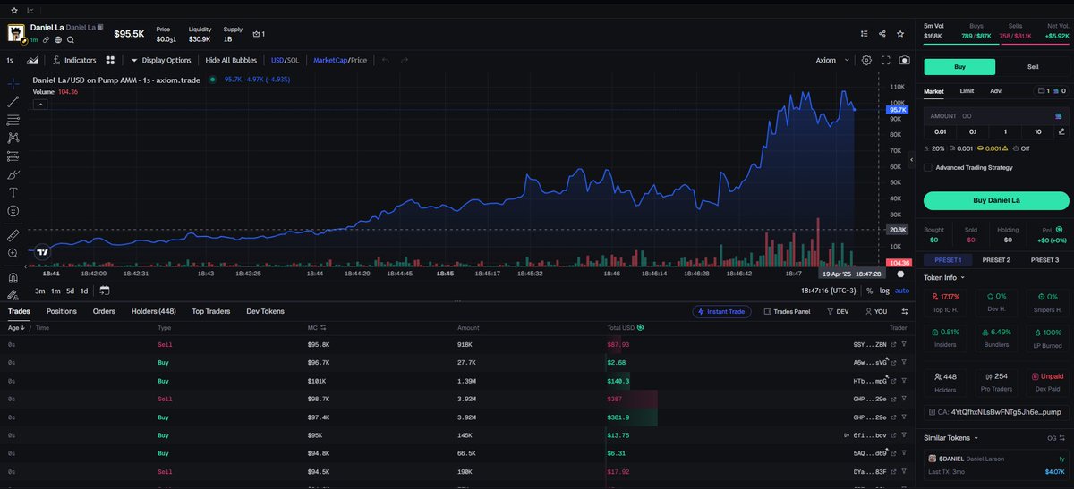Viewport: 1074px width, 489px height.
Task: Switch to the Limit order tab
Action: [967, 91]
